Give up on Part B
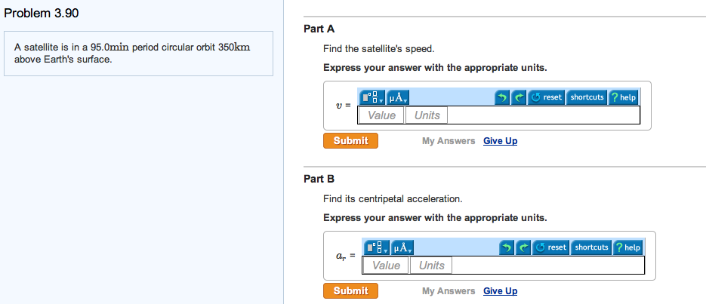The width and height of the screenshot is (706, 304). point(500,291)
